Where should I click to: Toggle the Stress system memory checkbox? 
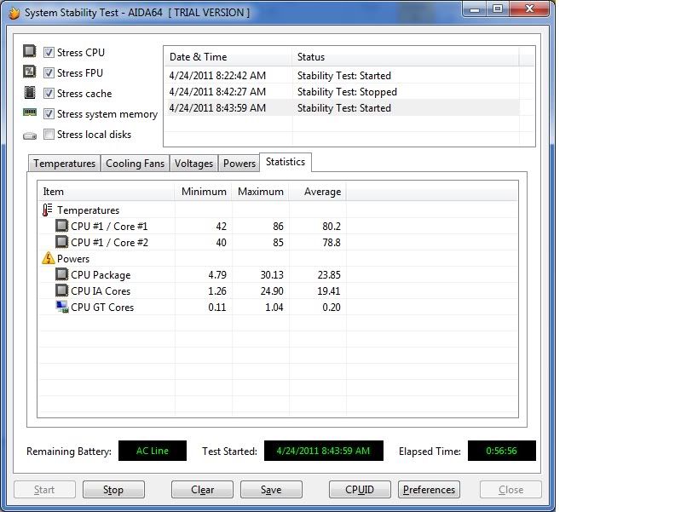tap(49, 114)
